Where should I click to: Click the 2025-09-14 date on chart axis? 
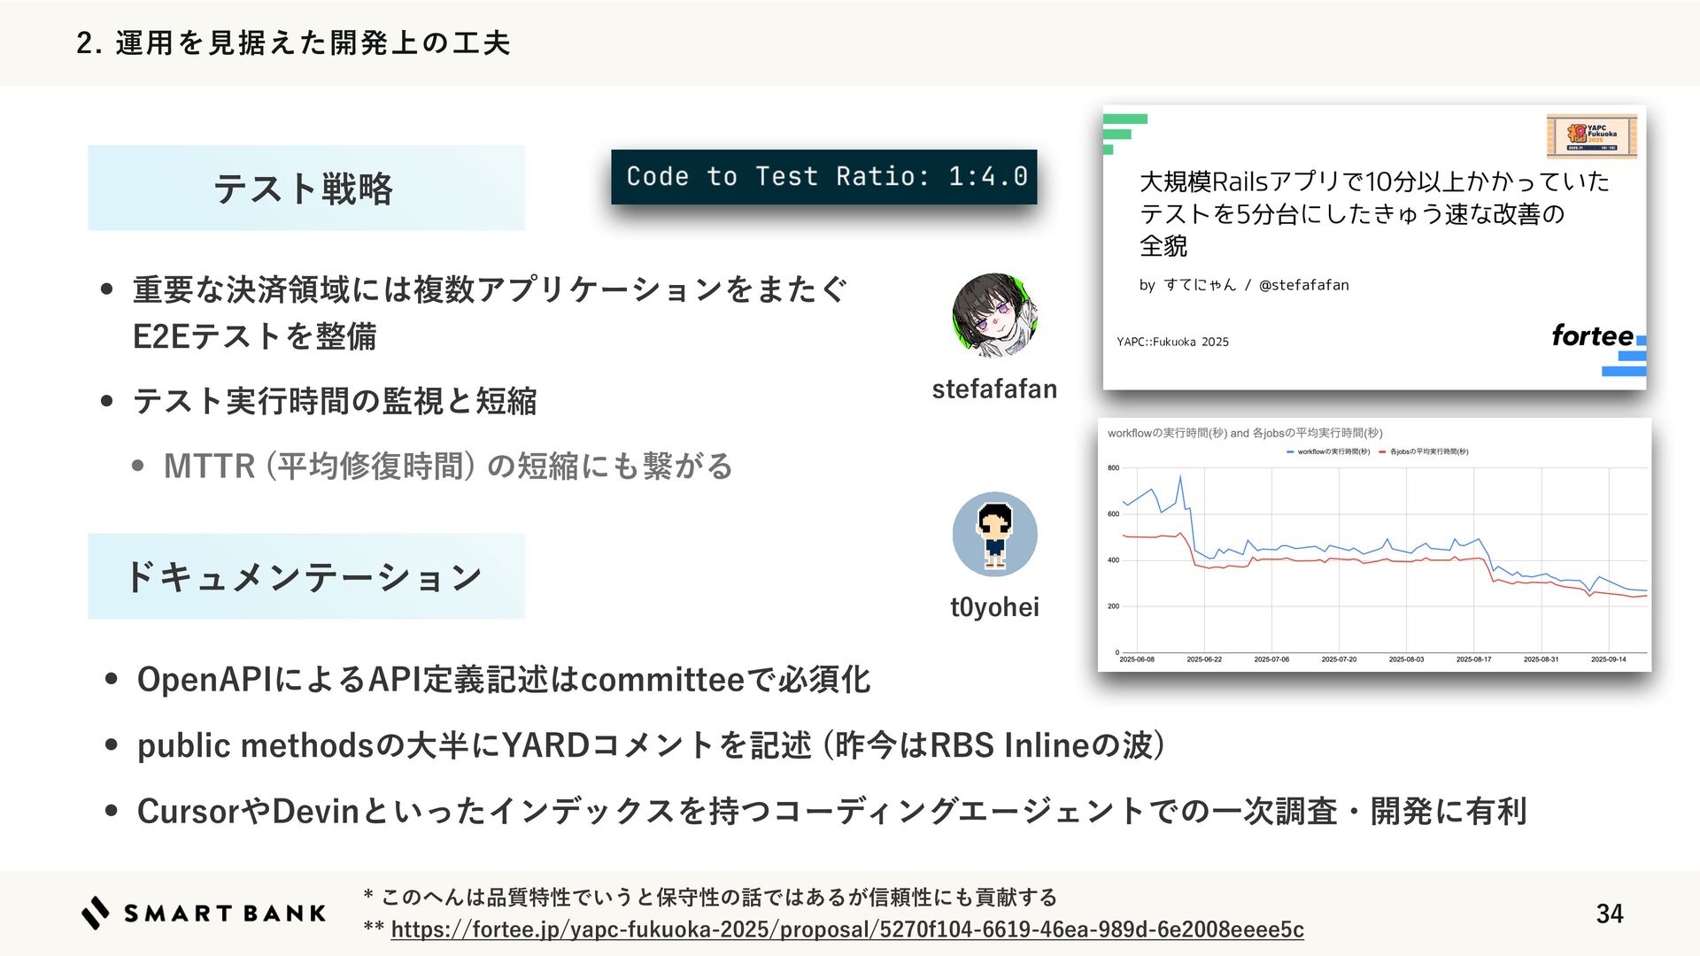coord(1608,659)
